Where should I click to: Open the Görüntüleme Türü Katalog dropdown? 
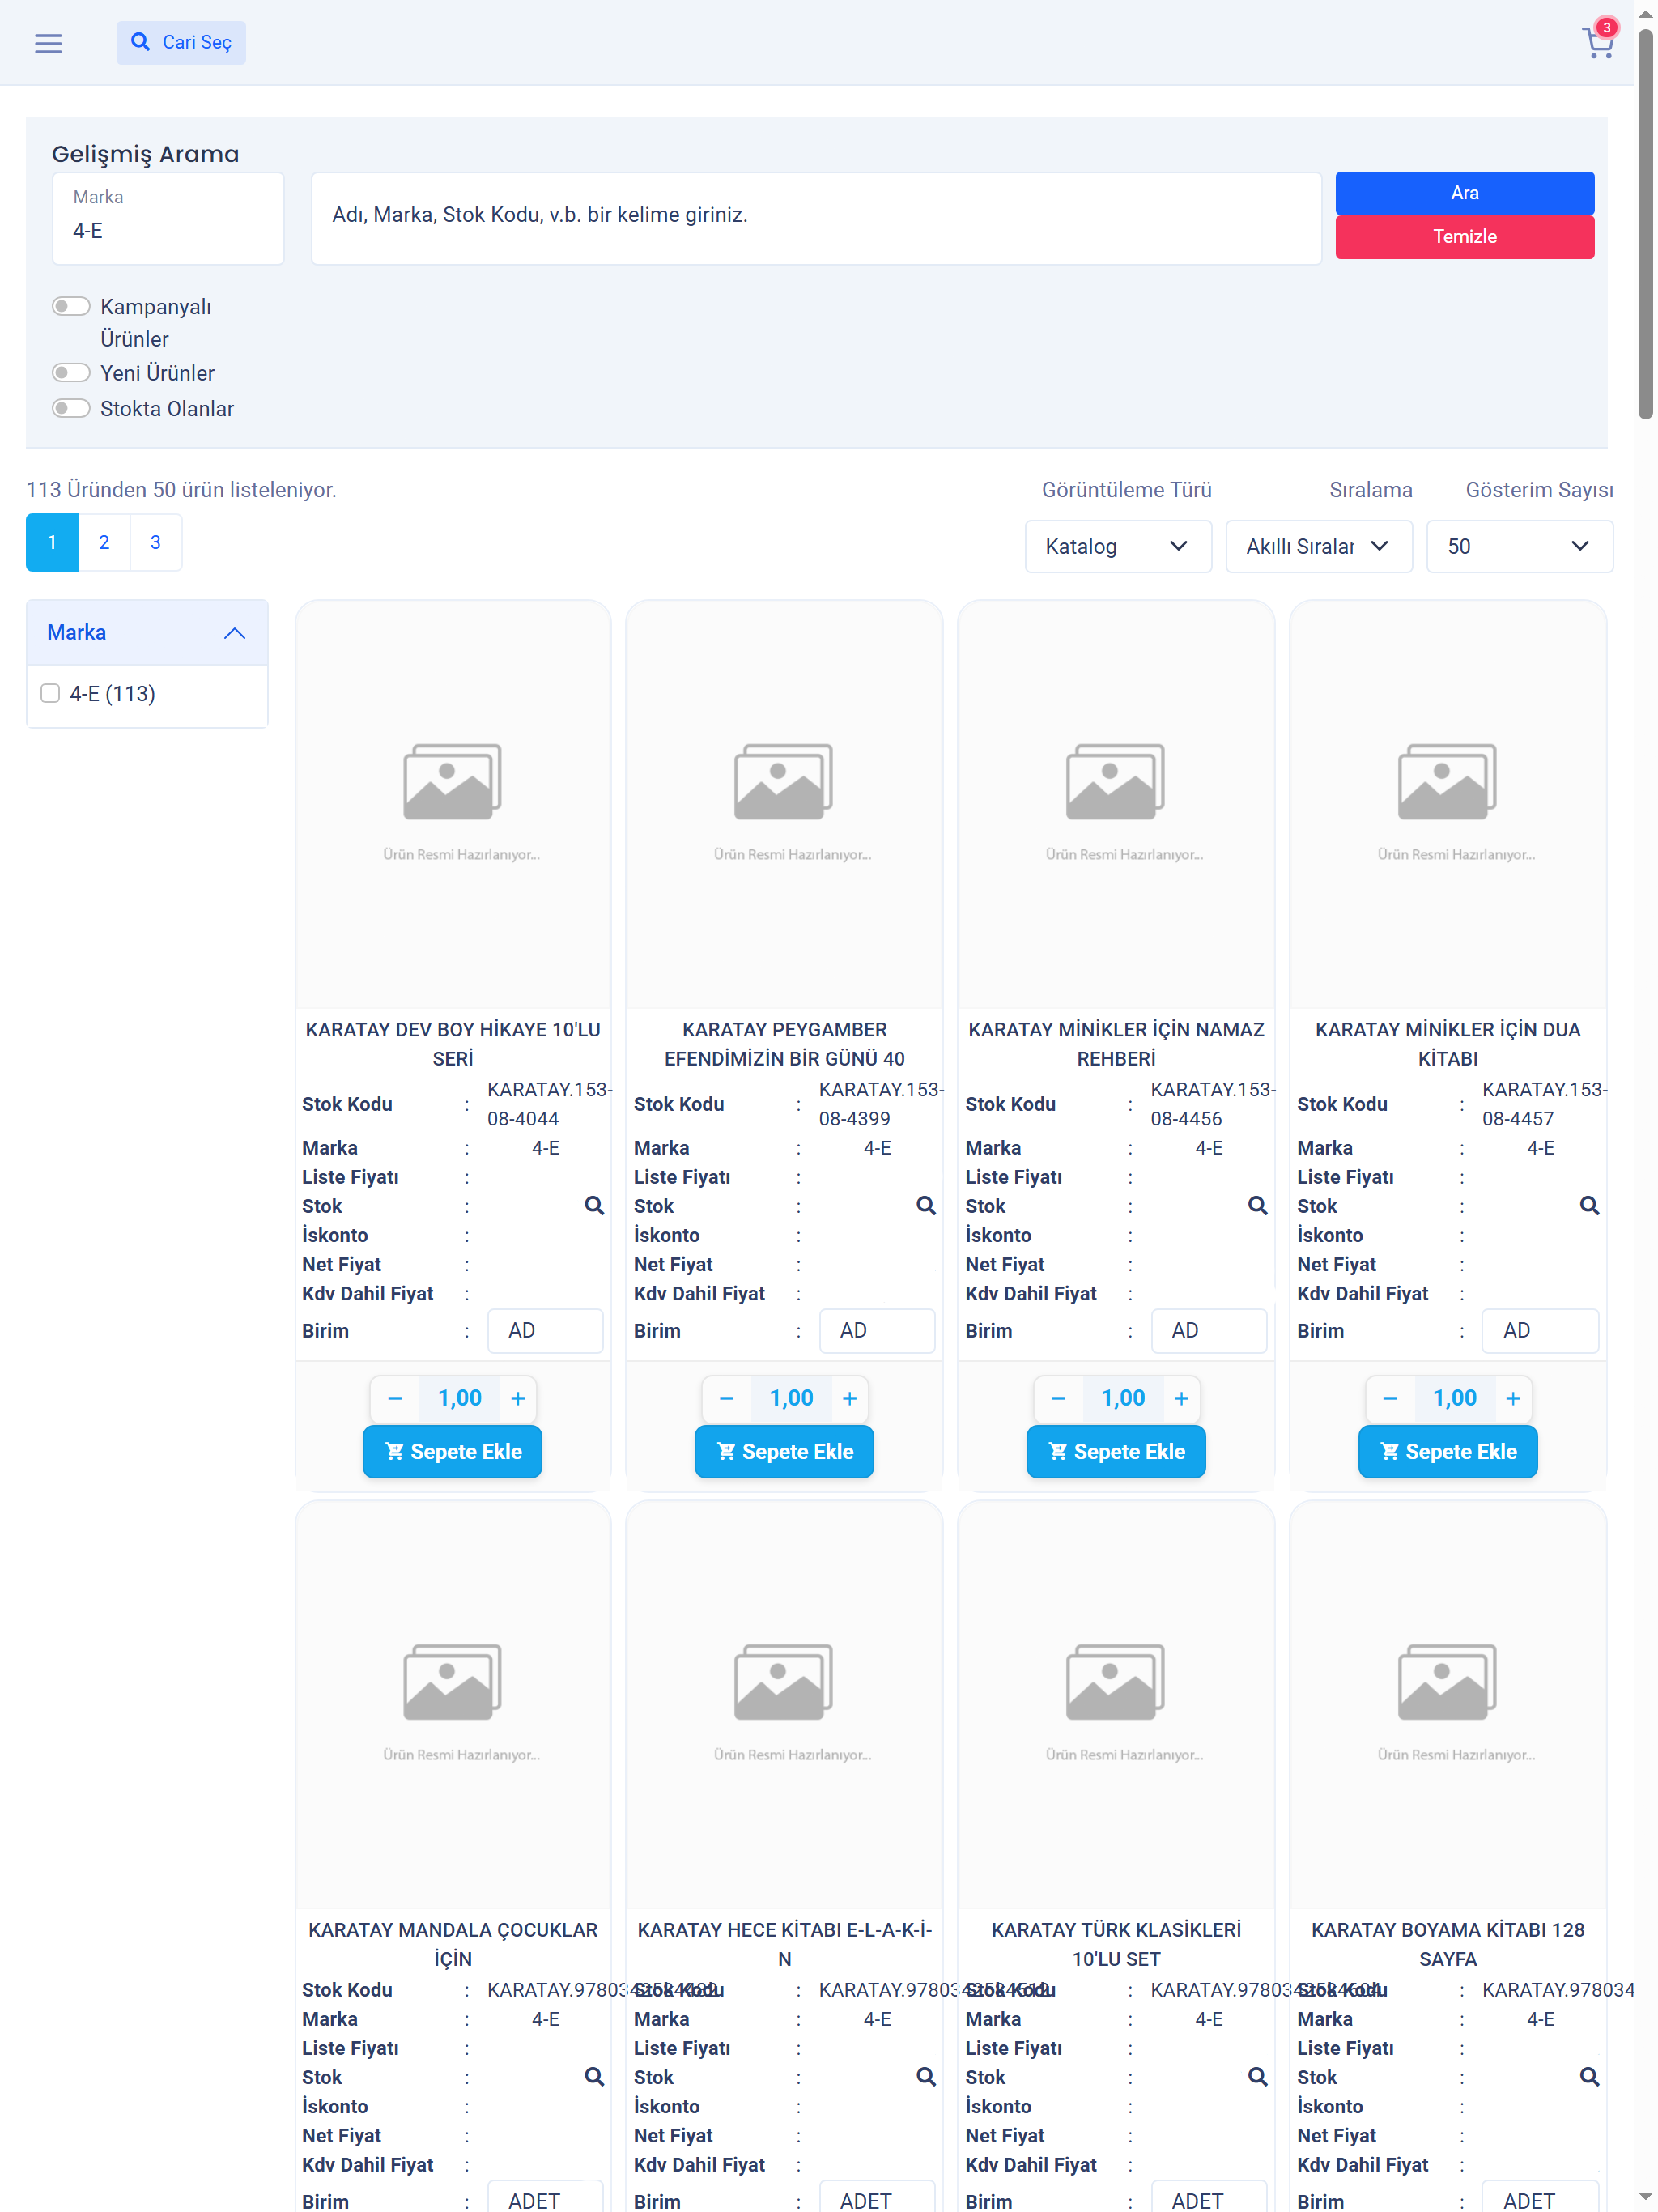tap(1118, 546)
